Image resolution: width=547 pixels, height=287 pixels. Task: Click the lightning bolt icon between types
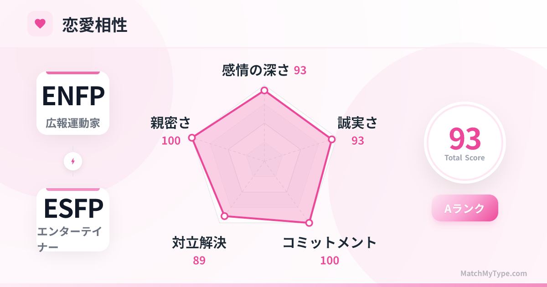pos(73,161)
